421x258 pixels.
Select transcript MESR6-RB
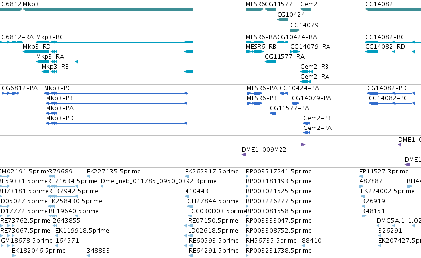coord(255,52)
